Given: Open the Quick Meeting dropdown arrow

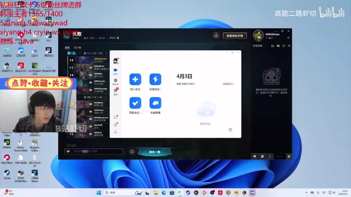Looking at the screenshot, I should click(161, 89).
